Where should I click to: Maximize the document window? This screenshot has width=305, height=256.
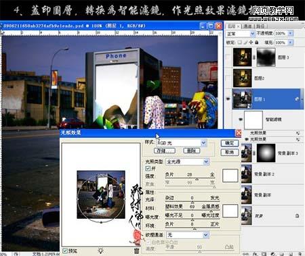pyautogui.click(x=211, y=26)
